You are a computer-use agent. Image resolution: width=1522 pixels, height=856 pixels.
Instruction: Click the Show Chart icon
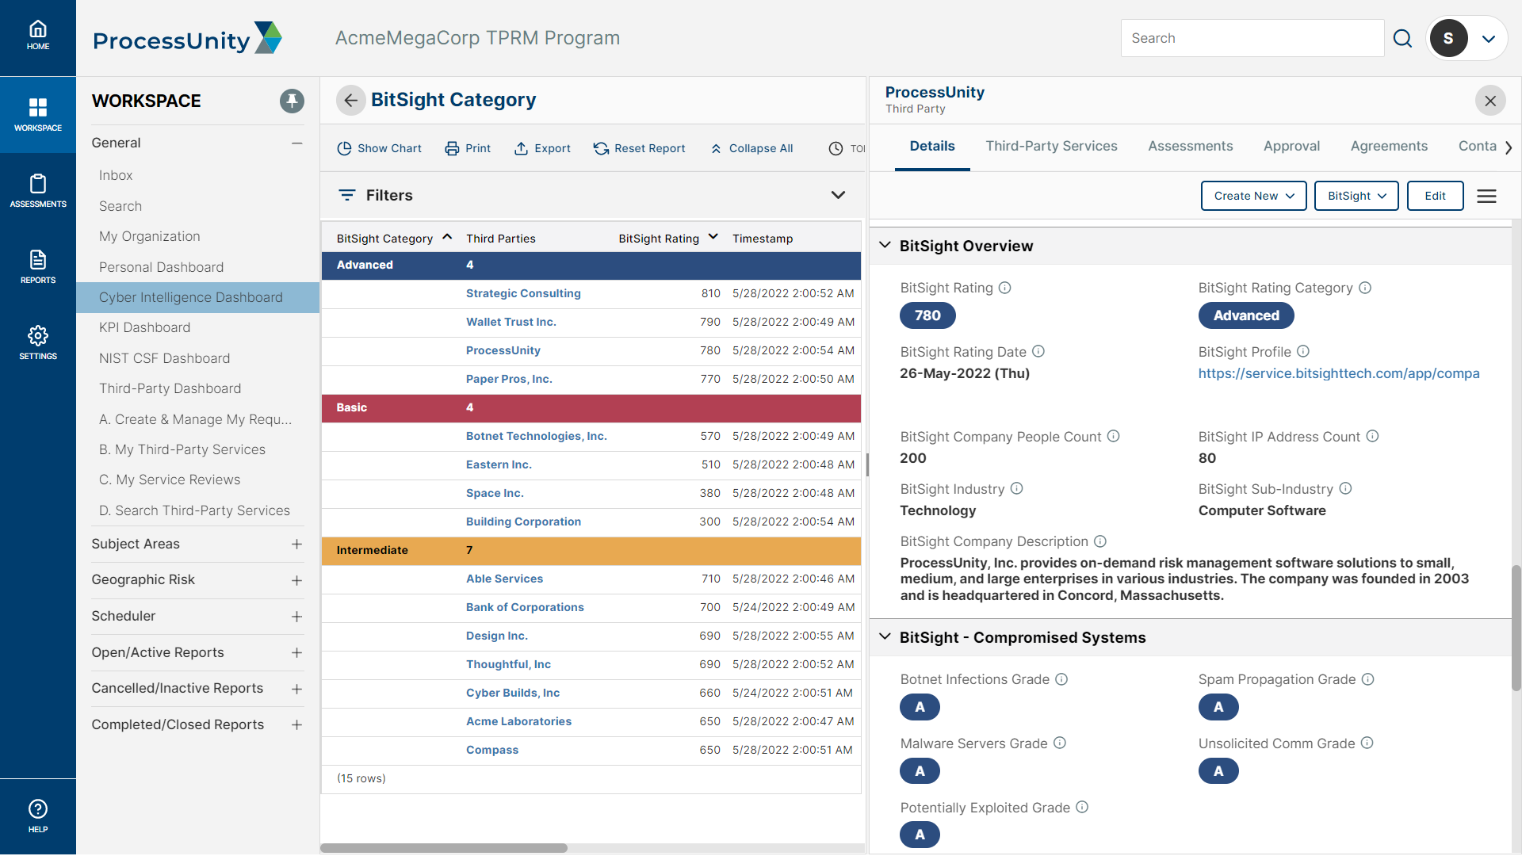coord(344,148)
